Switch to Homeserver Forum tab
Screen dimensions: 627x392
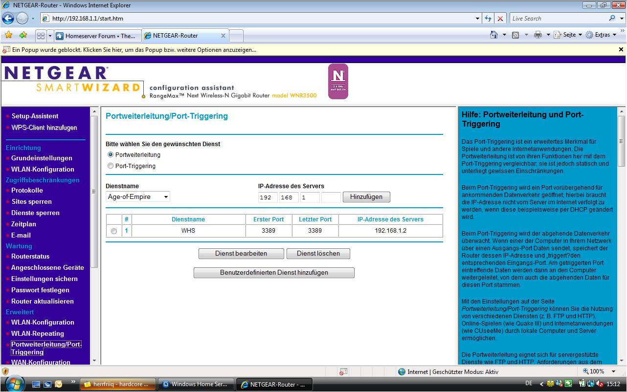pyautogui.click(x=97, y=36)
